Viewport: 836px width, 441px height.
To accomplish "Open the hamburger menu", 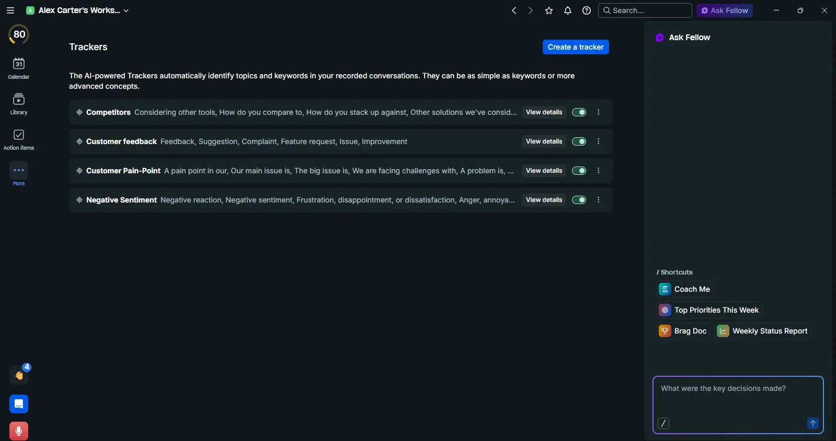I will [10, 10].
